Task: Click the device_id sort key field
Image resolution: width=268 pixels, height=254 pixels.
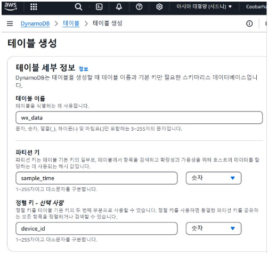Action: pos(96,228)
